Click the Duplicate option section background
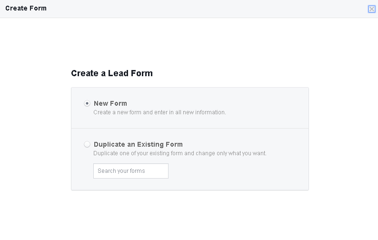378x240 pixels. pos(248,171)
